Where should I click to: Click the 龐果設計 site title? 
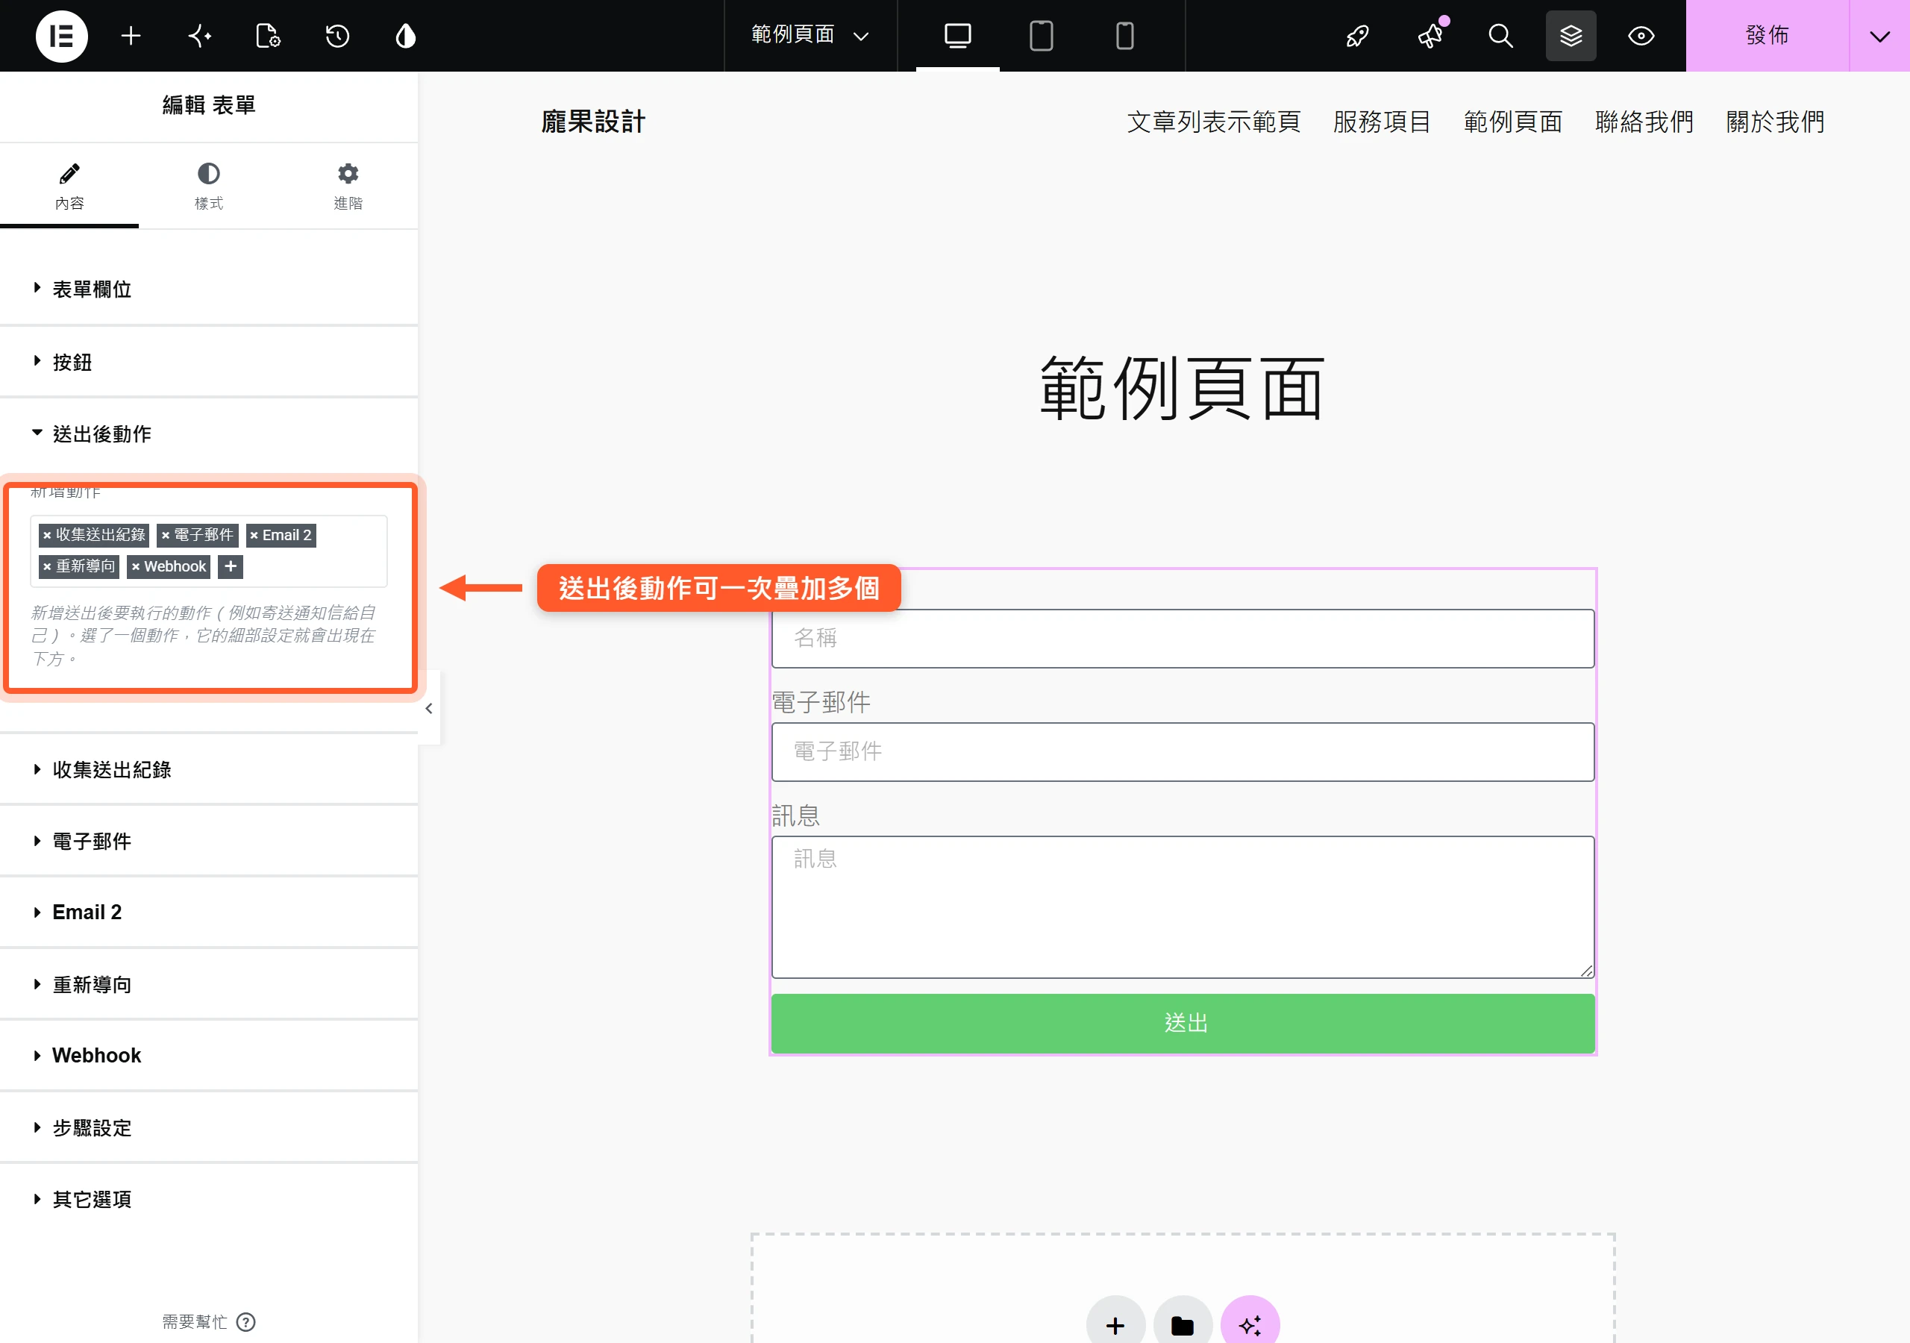pos(593,122)
